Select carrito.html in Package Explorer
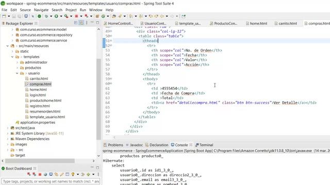 click(39, 79)
